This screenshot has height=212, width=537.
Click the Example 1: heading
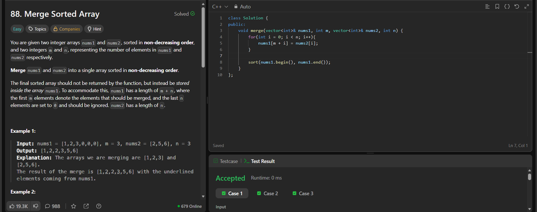click(23, 131)
